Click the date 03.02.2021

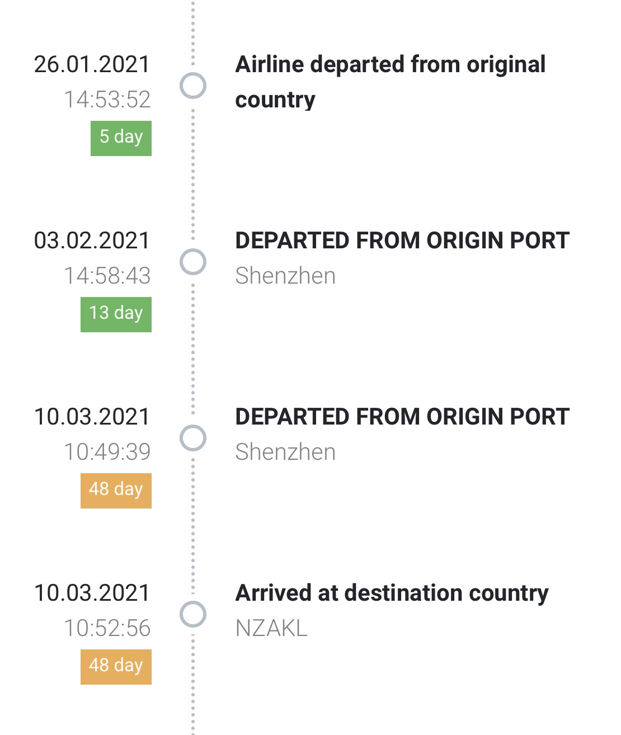(92, 241)
